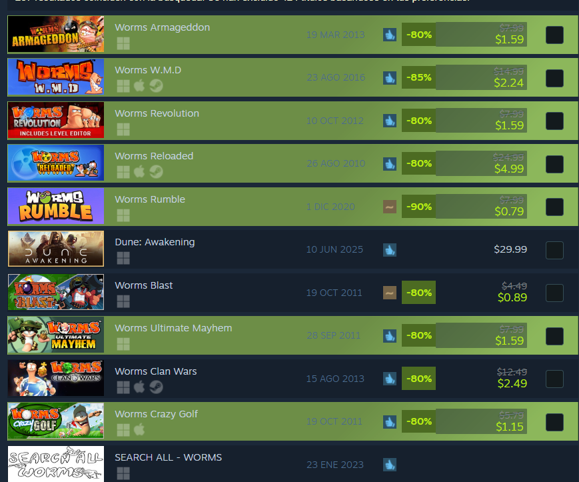Click the $4.99 price for Worms Reloaded
Image resolution: width=579 pixels, height=482 pixels.
509,169
